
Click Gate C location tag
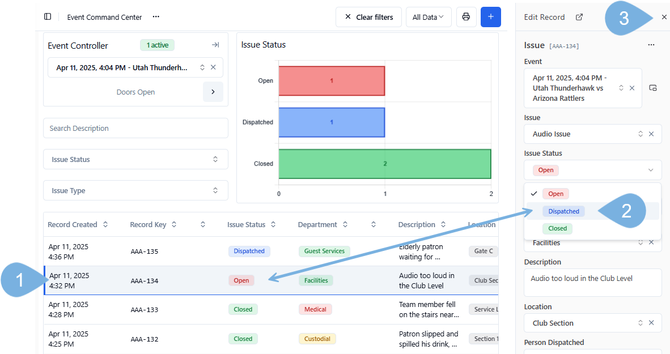tap(484, 251)
